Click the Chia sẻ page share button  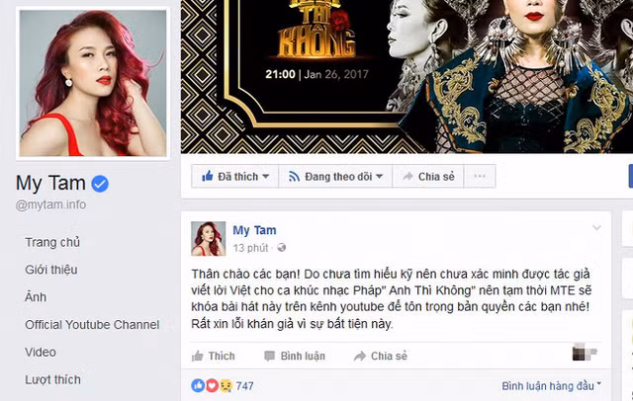point(428,176)
